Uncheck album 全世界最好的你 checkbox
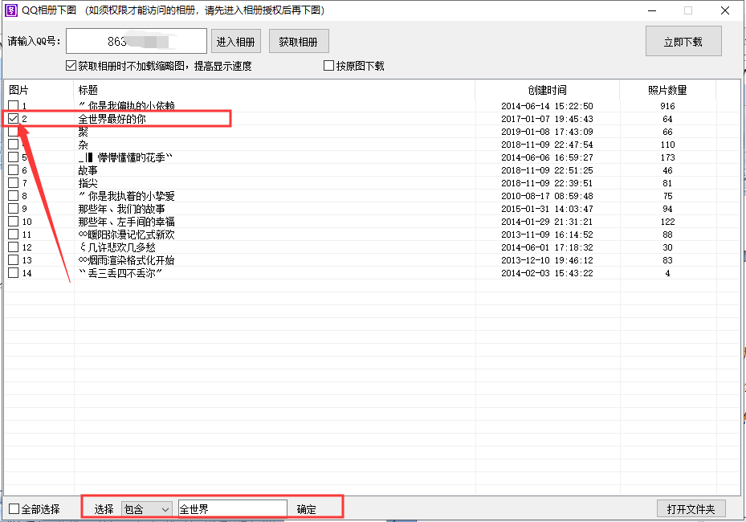Viewport: 746px width, 522px height. point(14,119)
